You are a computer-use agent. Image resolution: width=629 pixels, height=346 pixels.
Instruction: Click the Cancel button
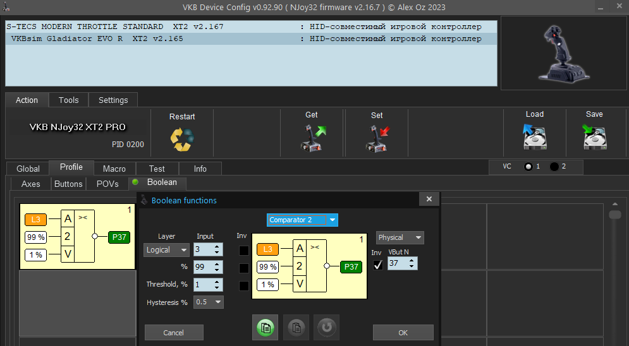click(x=174, y=332)
